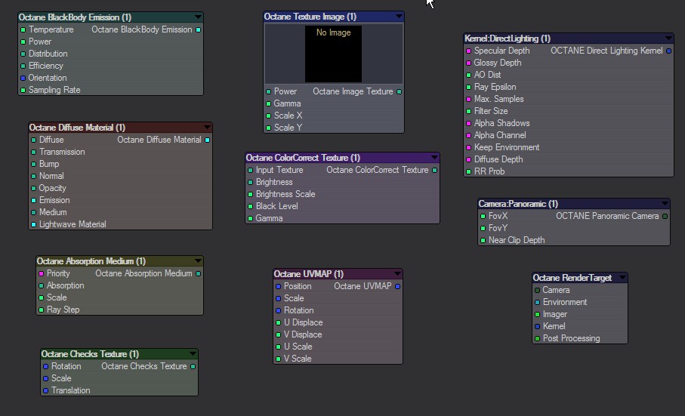The height and width of the screenshot is (416, 685).
Task: Click the Specular Depth input socket
Action: tap(469, 51)
